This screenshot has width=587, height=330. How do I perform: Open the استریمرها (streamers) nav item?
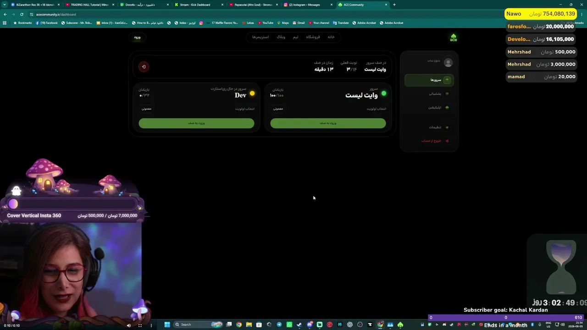click(x=260, y=37)
